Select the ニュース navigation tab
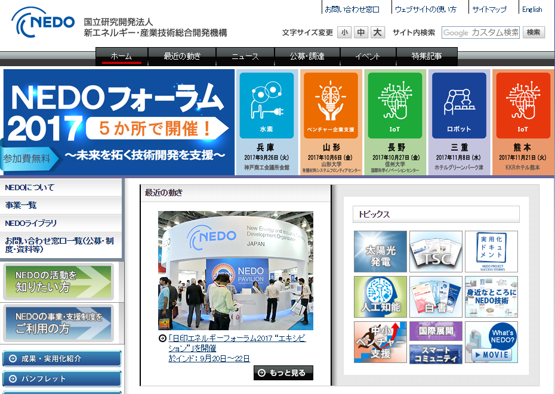 (245, 57)
